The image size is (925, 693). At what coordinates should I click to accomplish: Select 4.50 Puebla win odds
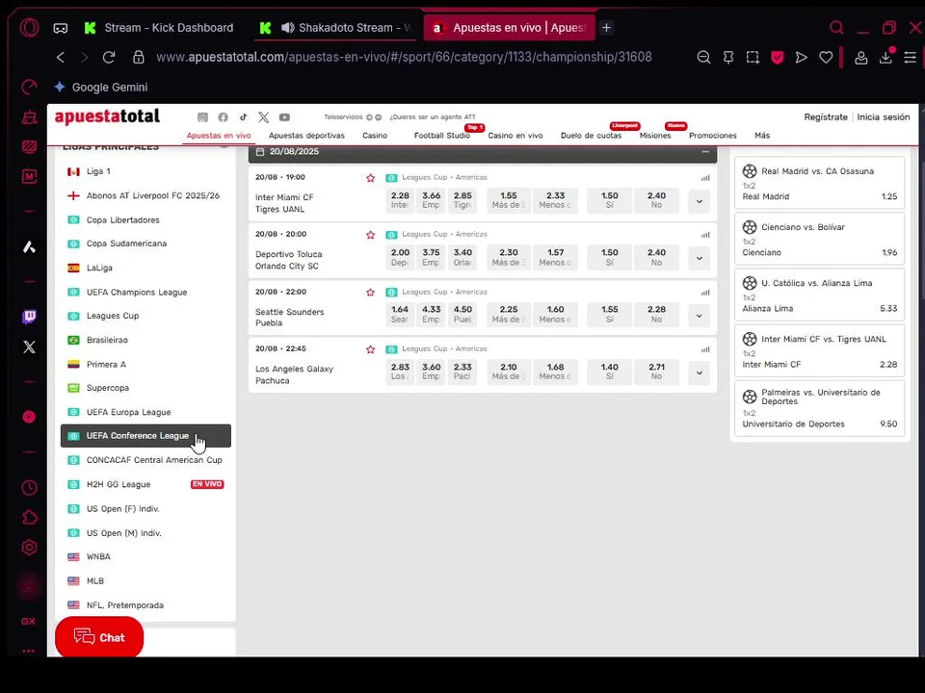462,315
